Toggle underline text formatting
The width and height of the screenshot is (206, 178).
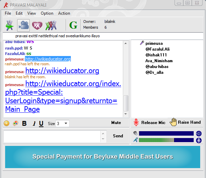pos(41,124)
